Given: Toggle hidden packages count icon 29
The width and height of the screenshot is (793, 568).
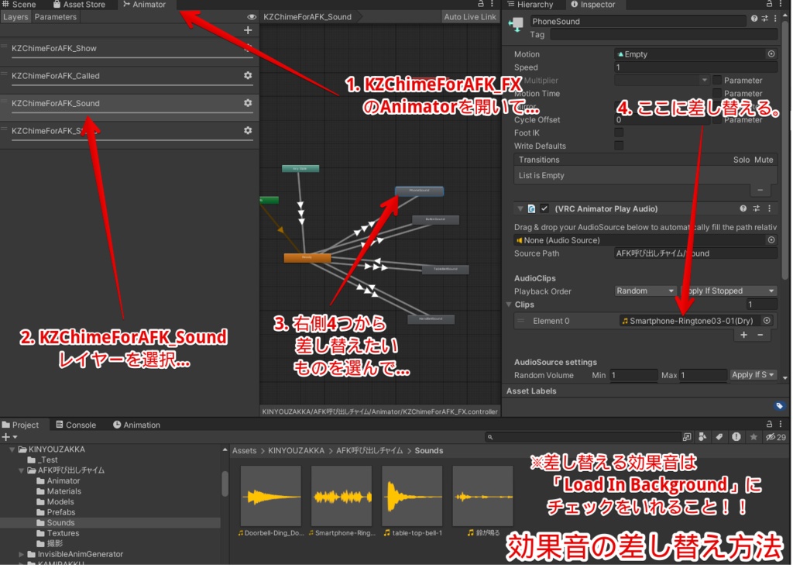Looking at the screenshot, I should coord(775,437).
